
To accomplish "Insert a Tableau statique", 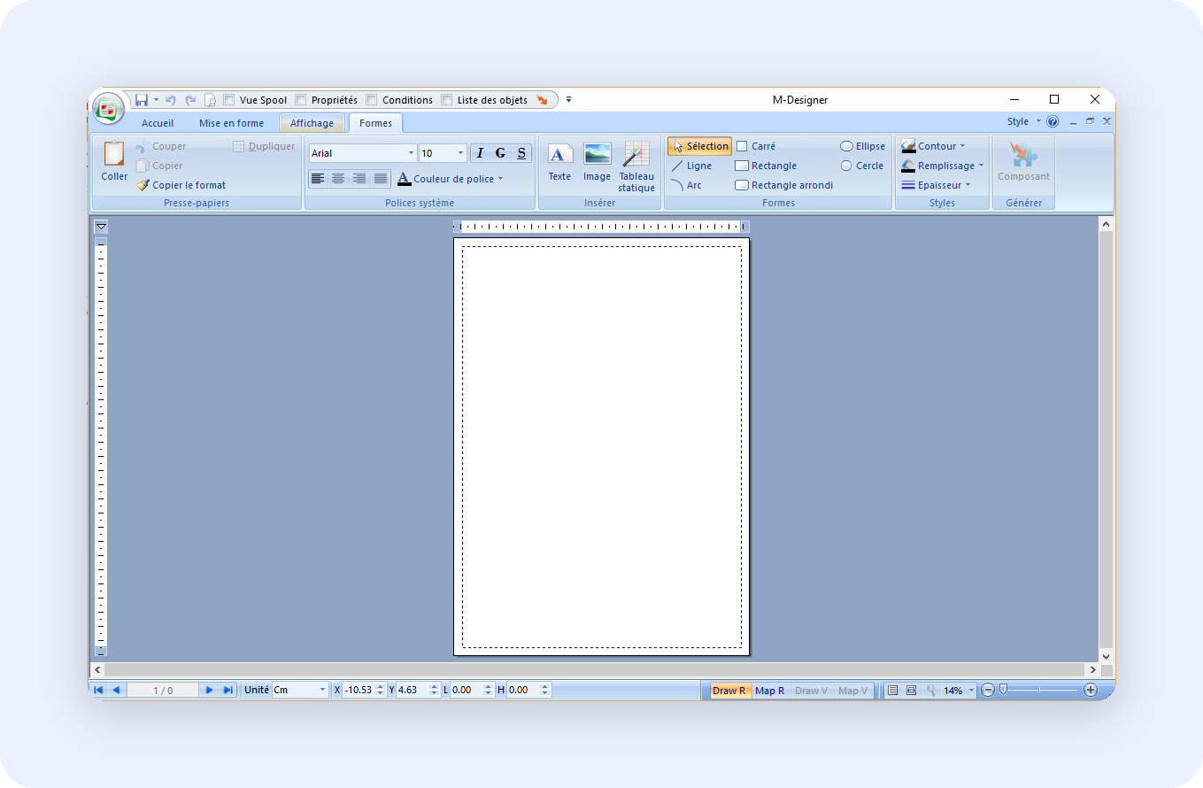I will pyautogui.click(x=636, y=166).
